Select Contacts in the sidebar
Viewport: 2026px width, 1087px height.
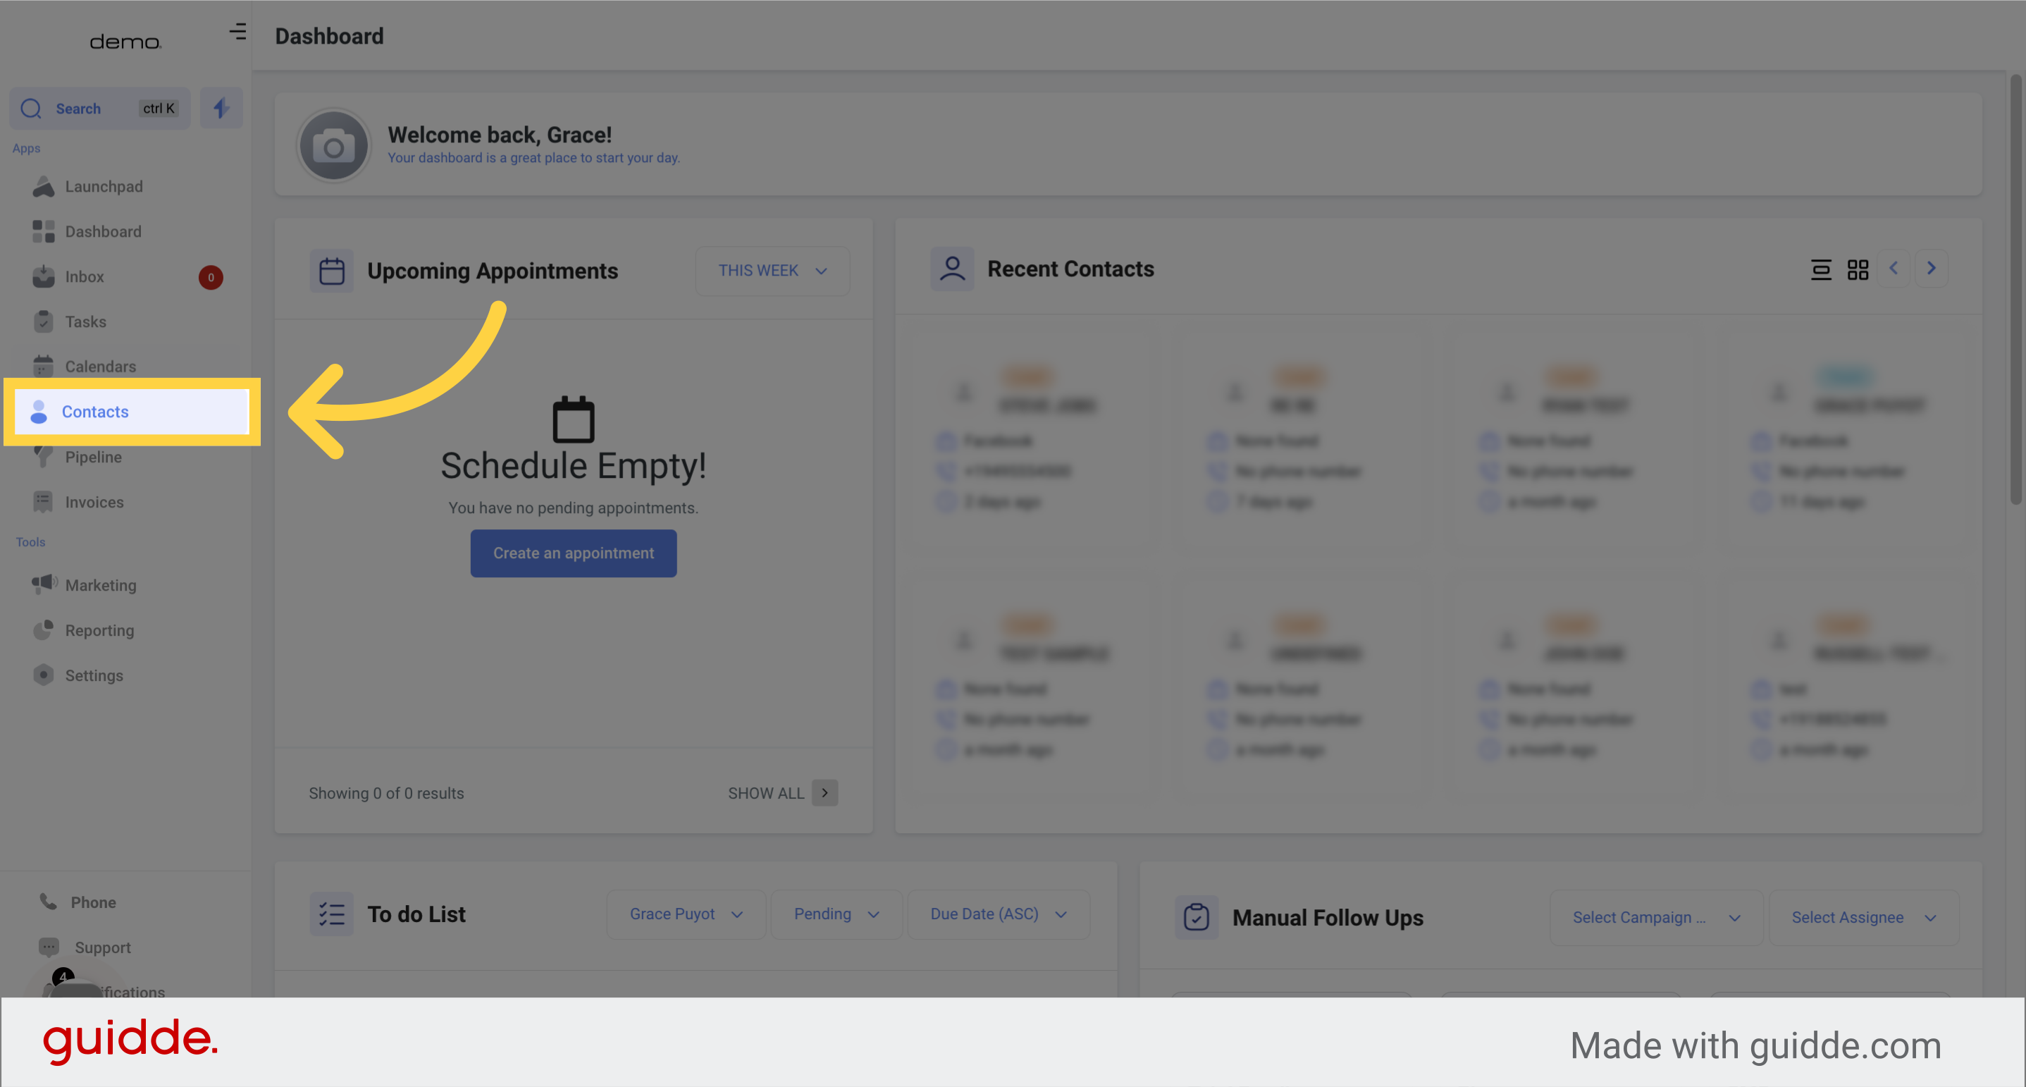(95, 412)
